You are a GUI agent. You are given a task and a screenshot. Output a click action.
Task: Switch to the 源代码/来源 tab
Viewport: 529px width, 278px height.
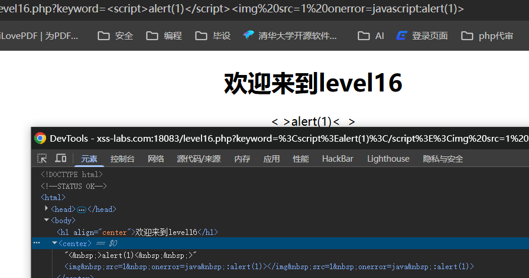(x=199, y=159)
